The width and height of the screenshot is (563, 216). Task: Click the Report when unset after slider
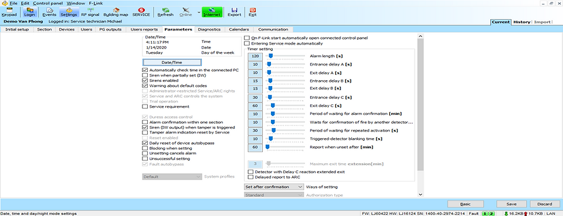(267, 146)
